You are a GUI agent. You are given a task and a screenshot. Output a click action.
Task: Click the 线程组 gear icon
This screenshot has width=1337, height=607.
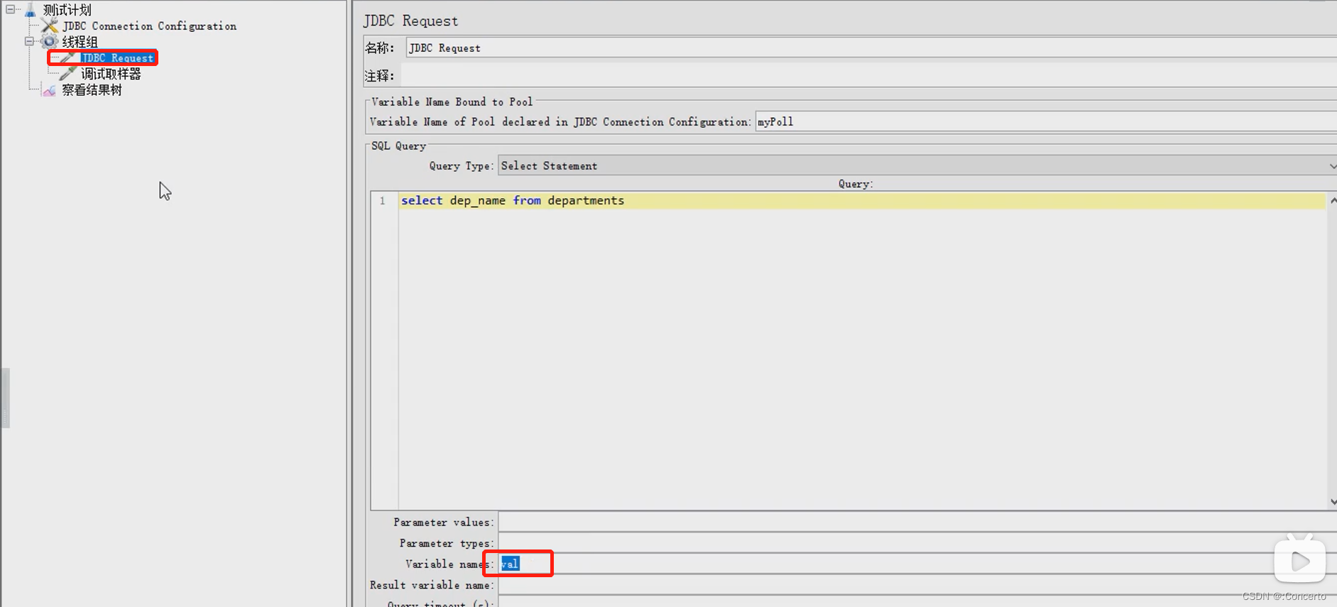coord(50,41)
